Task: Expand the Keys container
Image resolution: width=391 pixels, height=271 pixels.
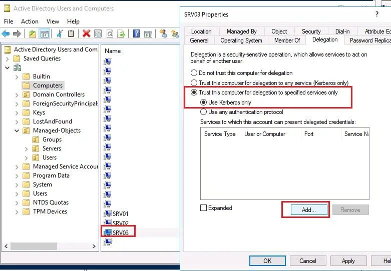Action: pos(17,113)
